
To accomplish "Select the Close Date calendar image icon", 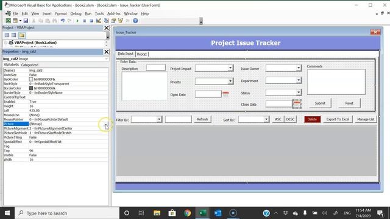I will point(297,104).
